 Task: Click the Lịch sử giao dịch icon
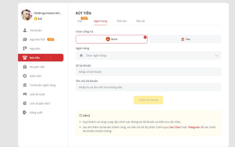[25, 103]
